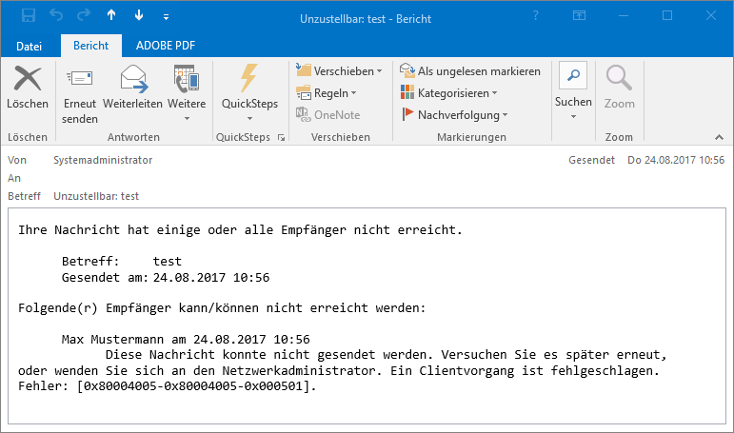Click the Zoom icon

click(619, 78)
